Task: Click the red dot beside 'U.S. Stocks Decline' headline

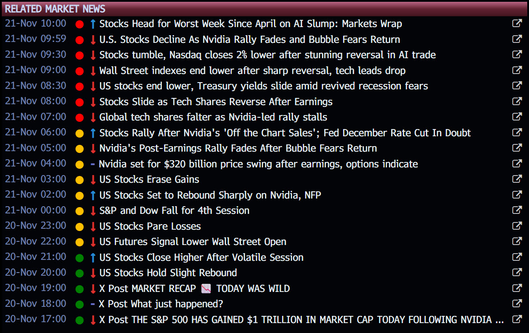Action: (x=80, y=40)
